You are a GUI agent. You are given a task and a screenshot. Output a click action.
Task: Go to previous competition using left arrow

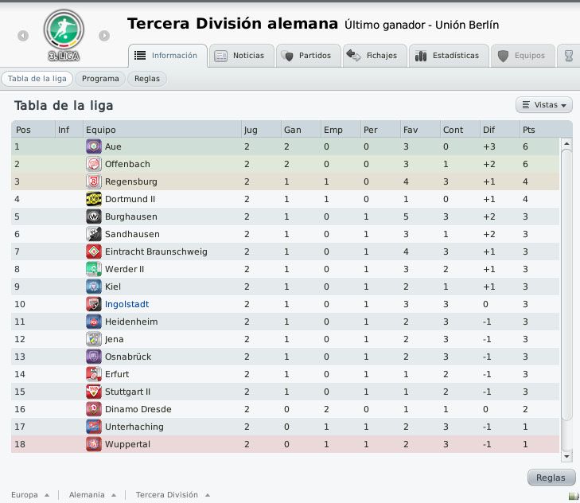[x=23, y=36]
